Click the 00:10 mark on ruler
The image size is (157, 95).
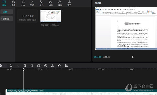tap(40, 69)
